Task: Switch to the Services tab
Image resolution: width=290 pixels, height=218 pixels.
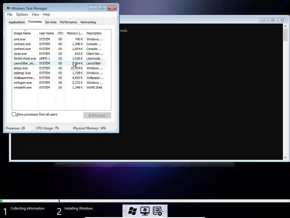Action: [51, 22]
